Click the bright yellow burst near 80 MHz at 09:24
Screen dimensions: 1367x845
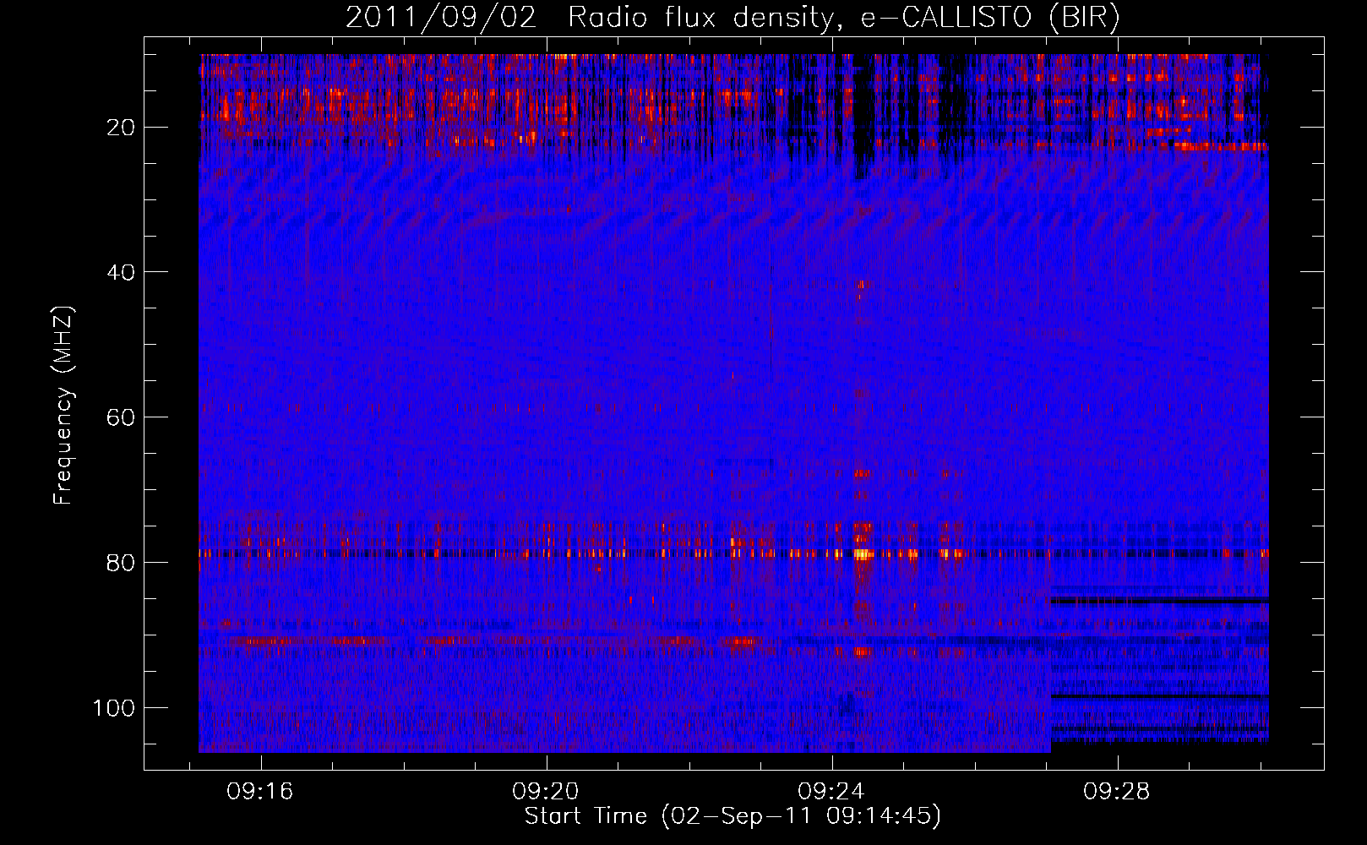tap(863, 554)
